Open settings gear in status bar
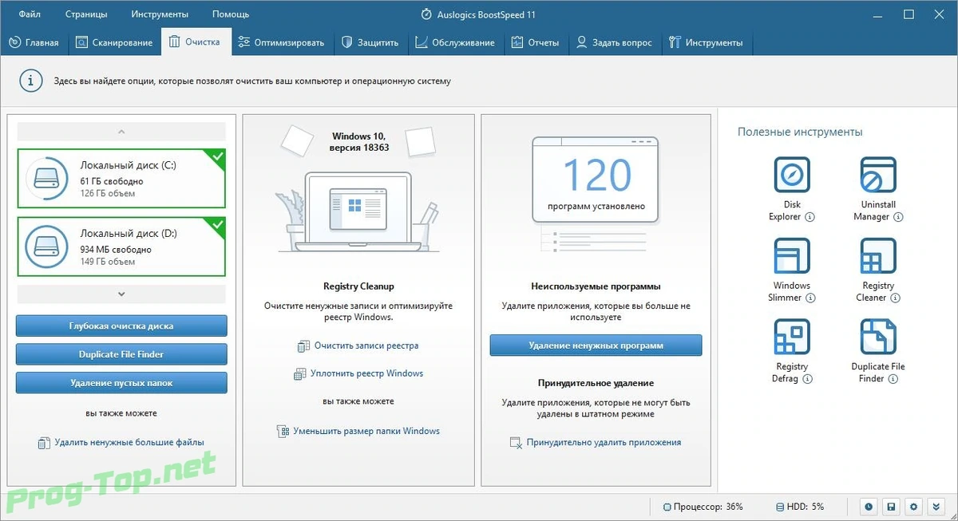Image resolution: width=958 pixels, height=521 pixels. [x=914, y=507]
